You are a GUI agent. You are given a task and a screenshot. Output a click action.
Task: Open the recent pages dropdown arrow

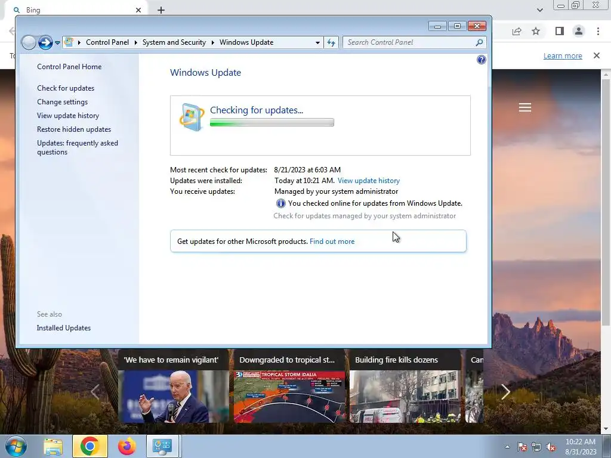click(x=57, y=42)
